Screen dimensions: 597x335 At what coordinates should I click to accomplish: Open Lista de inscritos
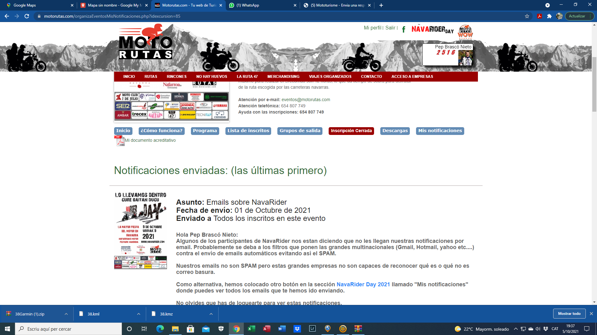pyautogui.click(x=248, y=131)
